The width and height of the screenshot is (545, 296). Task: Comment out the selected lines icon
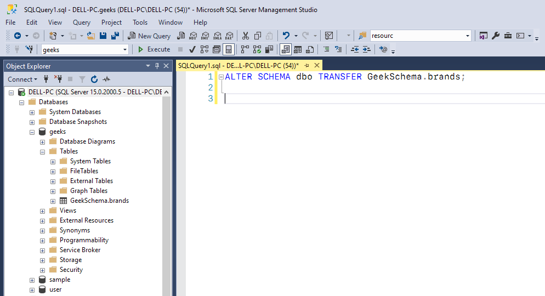coord(326,49)
